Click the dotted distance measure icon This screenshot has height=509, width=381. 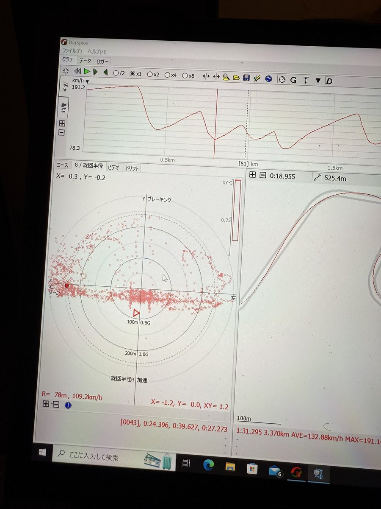[x=317, y=178]
